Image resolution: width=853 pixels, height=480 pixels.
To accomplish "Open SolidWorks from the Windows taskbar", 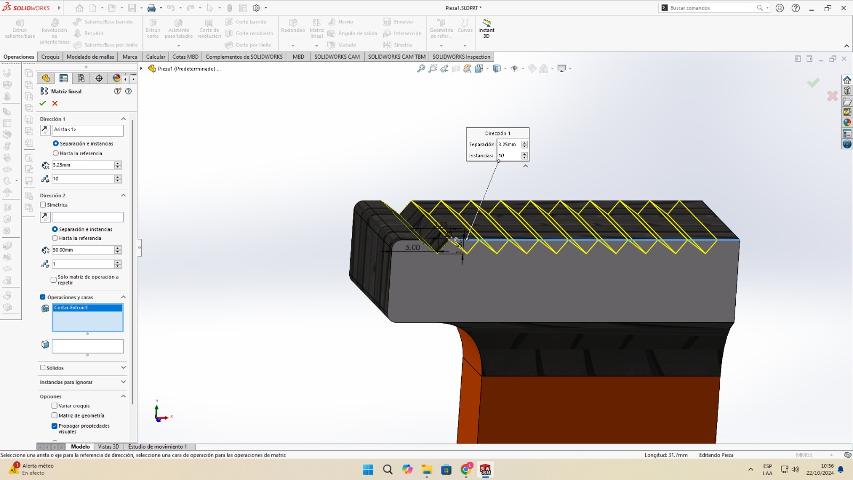I will click(x=485, y=469).
